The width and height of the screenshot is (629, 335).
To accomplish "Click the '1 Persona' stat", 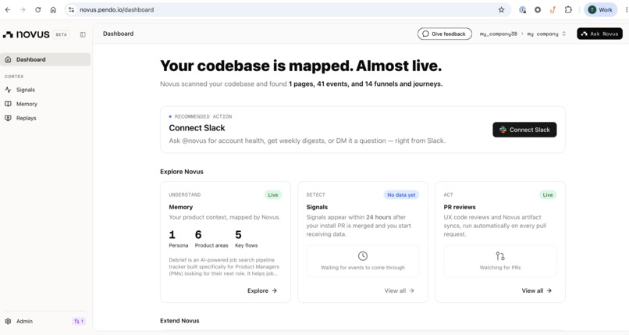I will pyautogui.click(x=179, y=239).
